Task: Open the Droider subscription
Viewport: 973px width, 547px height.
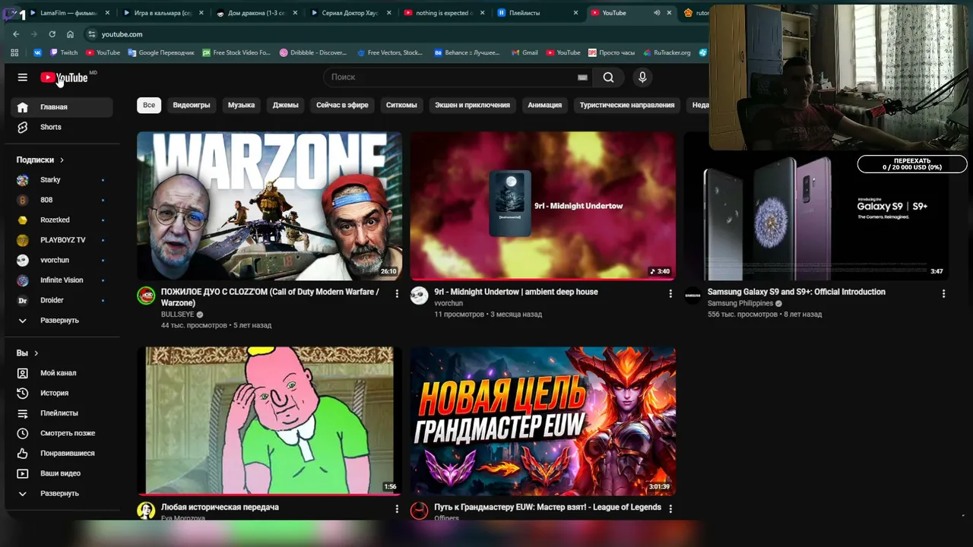Action: (62, 300)
